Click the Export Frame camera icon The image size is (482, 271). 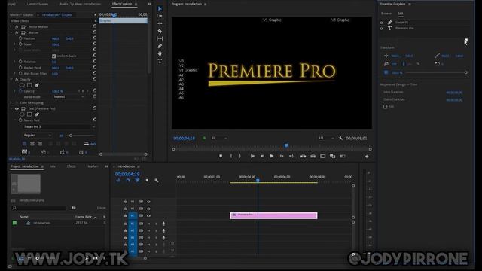click(x=323, y=156)
